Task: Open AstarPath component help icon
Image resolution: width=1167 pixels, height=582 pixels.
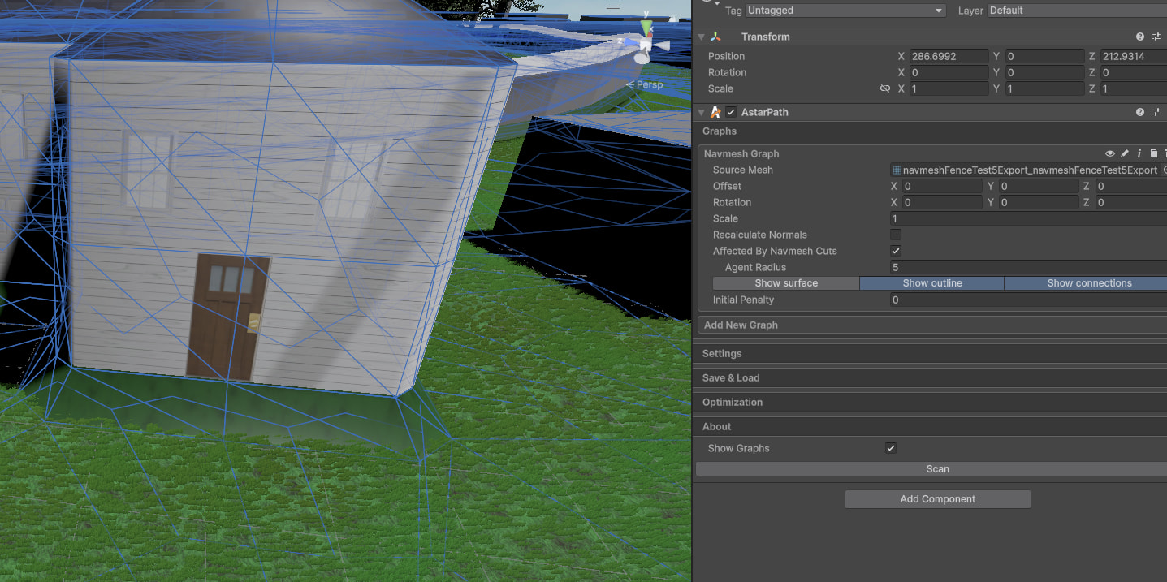Action: click(x=1140, y=112)
